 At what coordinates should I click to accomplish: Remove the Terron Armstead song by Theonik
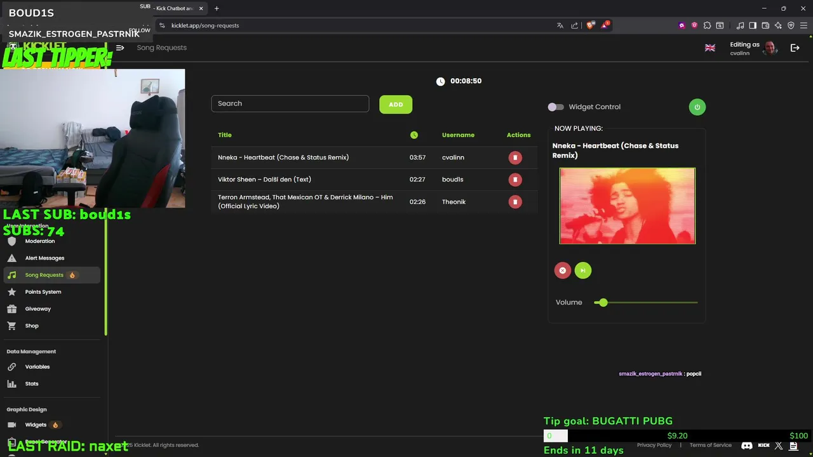pos(515,202)
